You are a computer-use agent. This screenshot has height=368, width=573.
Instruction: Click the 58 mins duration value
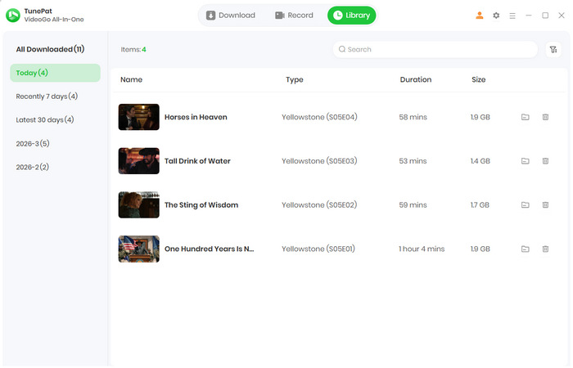pos(413,117)
